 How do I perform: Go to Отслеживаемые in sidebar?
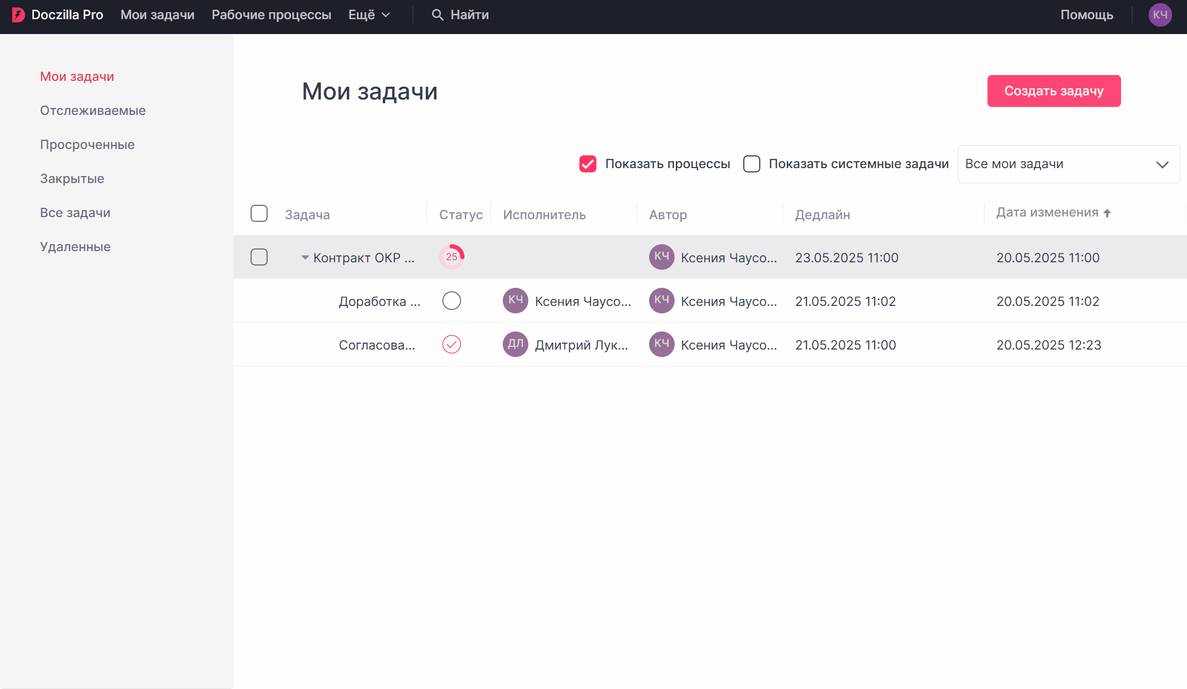(93, 111)
